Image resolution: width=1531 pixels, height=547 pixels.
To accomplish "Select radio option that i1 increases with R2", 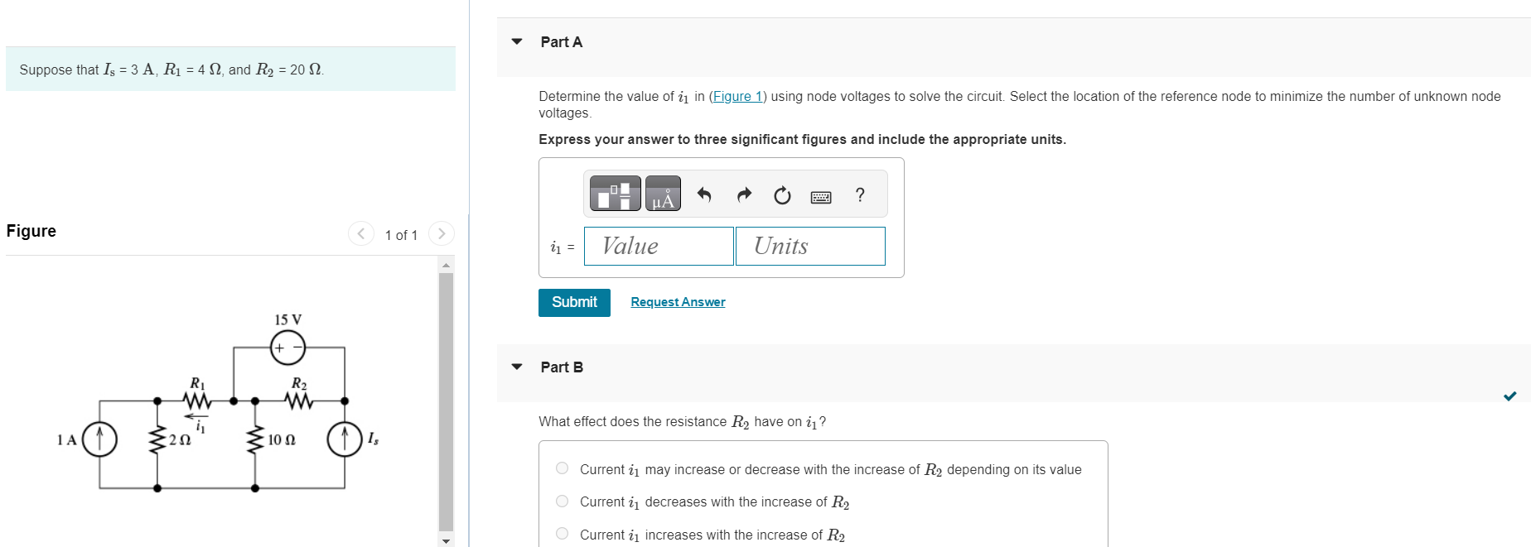I will (562, 533).
